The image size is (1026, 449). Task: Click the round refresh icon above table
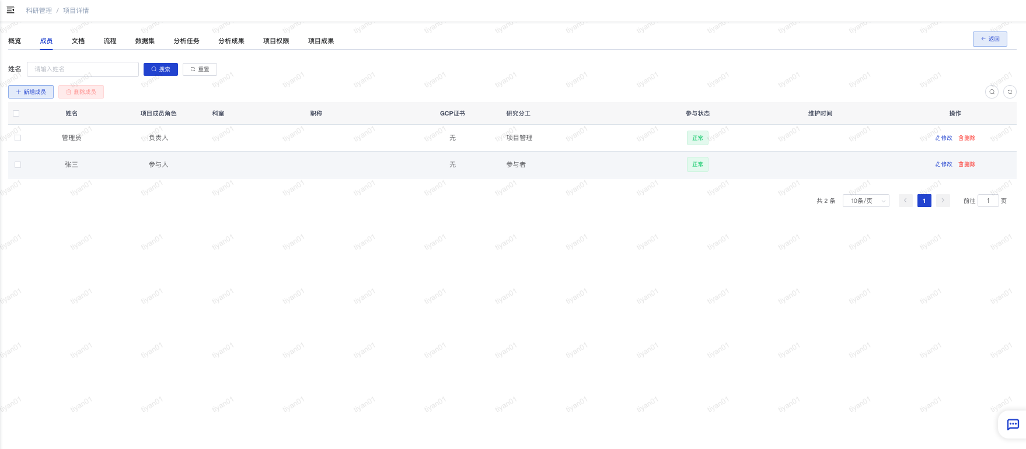tap(1010, 92)
